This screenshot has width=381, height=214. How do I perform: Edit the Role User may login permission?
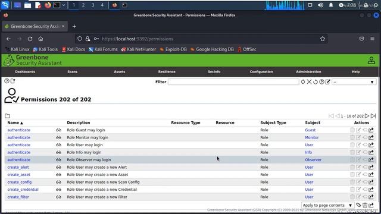click(358, 145)
